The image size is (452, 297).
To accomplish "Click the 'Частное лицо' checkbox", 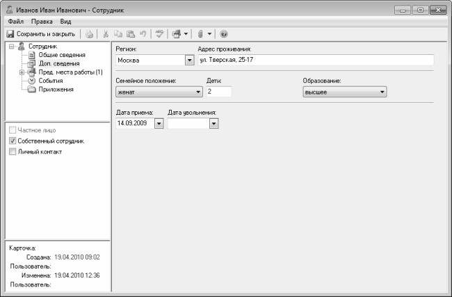I will pos(13,130).
